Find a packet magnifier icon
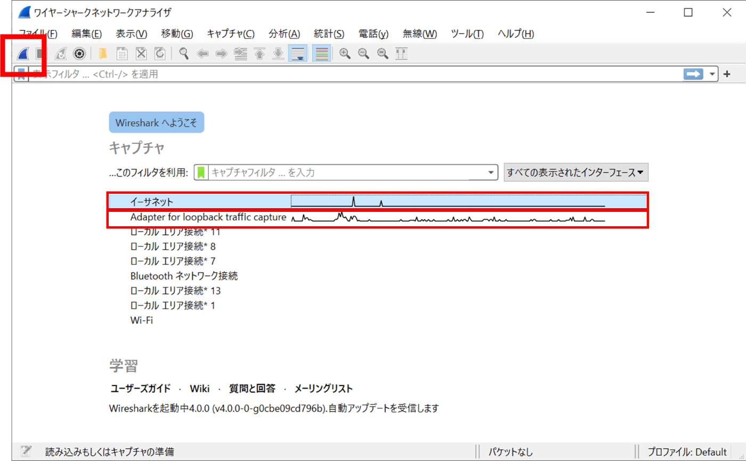746x461 pixels. (184, 53)
